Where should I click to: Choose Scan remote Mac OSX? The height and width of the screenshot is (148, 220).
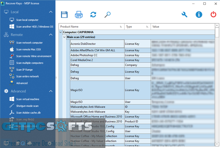tap(29, 49)
